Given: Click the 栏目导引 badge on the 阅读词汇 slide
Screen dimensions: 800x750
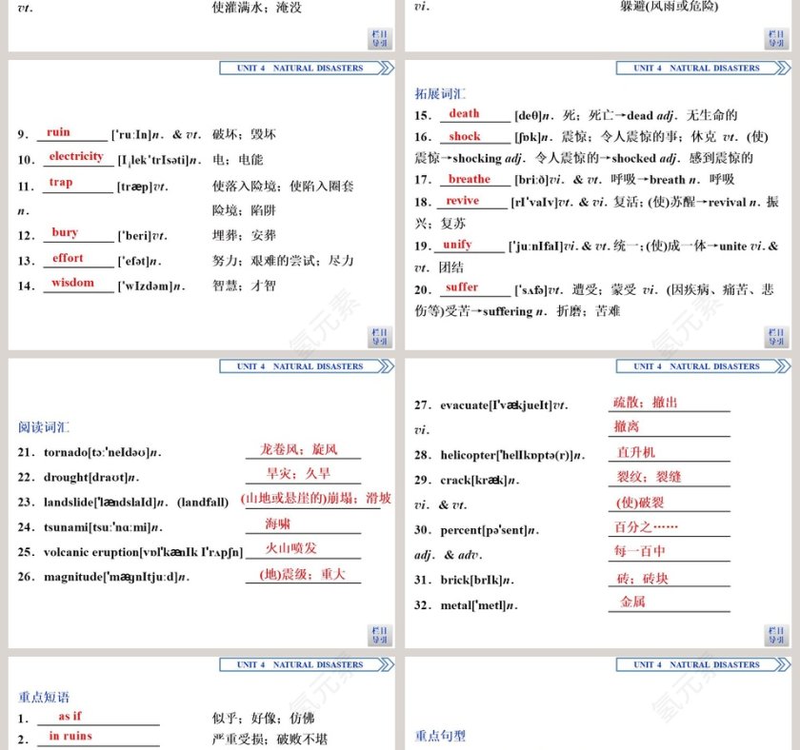Looking at the screenshot, I should tap(379, 635).
